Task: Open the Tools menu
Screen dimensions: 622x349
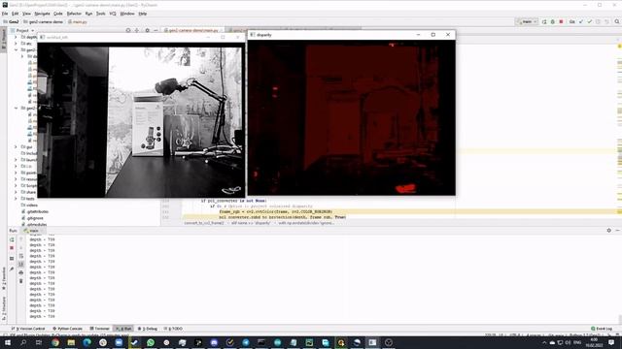Action: pyautogui.click(x=101, y=14)
